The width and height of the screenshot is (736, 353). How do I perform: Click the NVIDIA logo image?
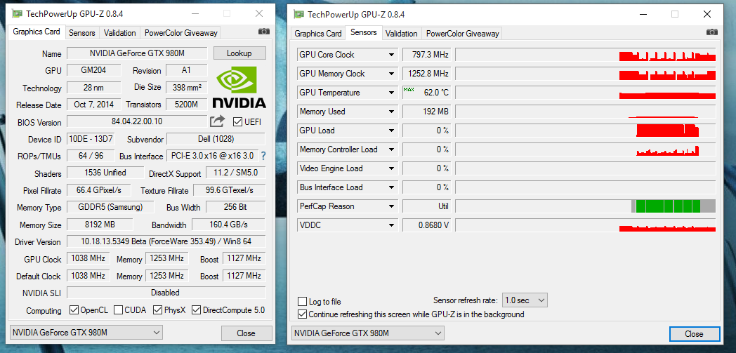(239, 87)
